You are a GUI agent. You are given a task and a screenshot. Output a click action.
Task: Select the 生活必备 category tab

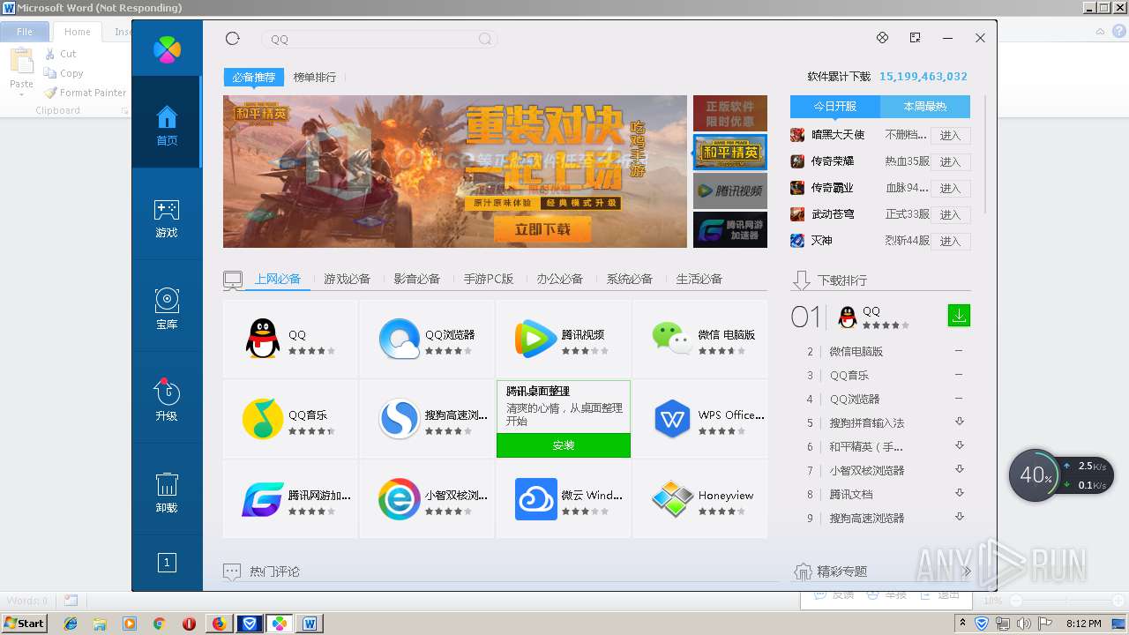(x=699, y=279)
